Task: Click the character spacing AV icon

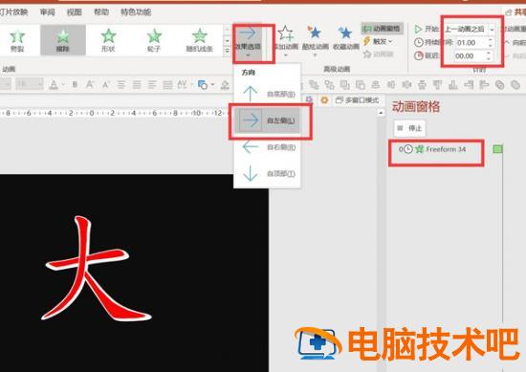Action: (182, 84)
